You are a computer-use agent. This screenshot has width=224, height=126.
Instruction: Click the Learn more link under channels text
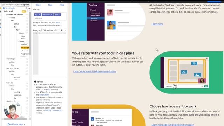pos(157,24)
